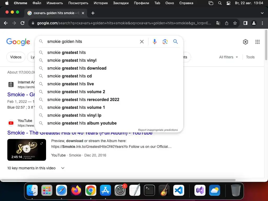Open the История menu
Viewport: 268px width, 201px height.
(101, 3)
